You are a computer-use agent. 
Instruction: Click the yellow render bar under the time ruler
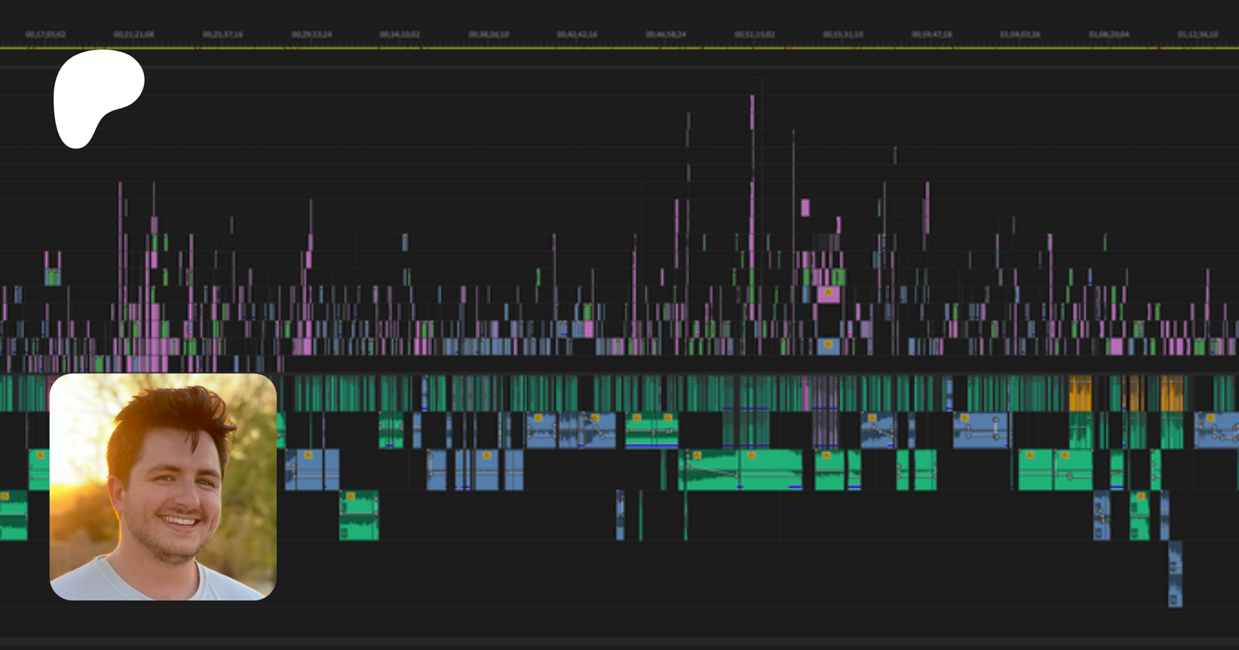click(619, 48)
